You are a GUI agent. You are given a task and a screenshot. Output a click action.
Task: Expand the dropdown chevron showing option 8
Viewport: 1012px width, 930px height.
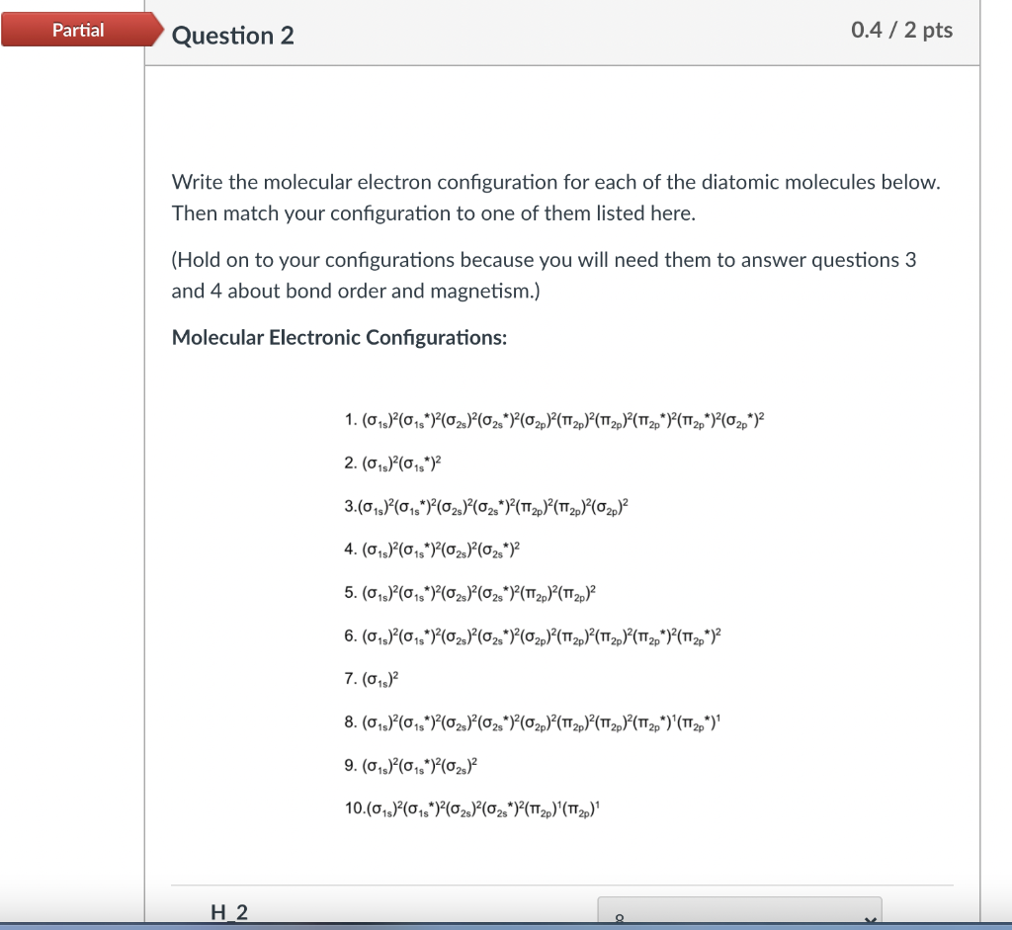tap(870, 918)
